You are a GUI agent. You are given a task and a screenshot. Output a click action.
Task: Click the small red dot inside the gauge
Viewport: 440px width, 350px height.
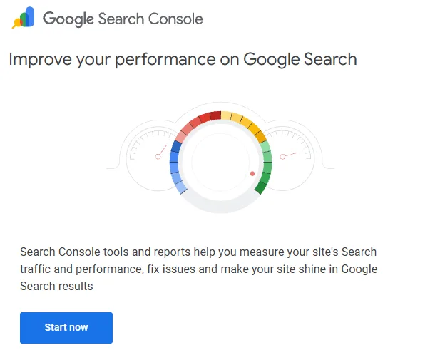(x=252, y=174)
